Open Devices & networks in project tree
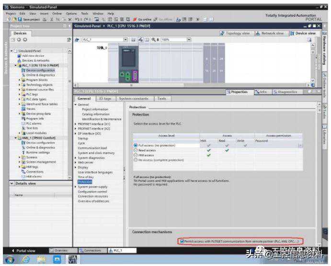The height and width of the screenshot is (266, 331). pos(35,60)
